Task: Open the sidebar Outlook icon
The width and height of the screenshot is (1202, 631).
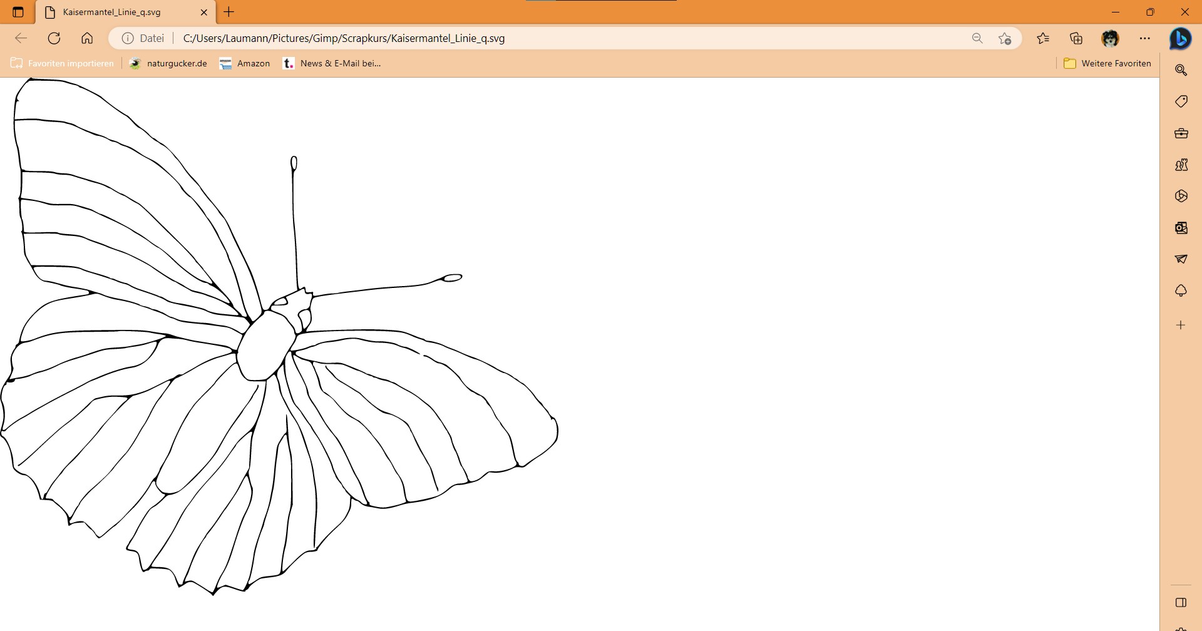Action: (x=1181, y=228)
